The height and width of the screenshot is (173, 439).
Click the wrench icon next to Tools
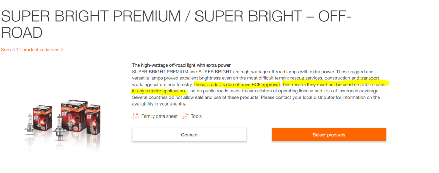click(x=185, y=116)
